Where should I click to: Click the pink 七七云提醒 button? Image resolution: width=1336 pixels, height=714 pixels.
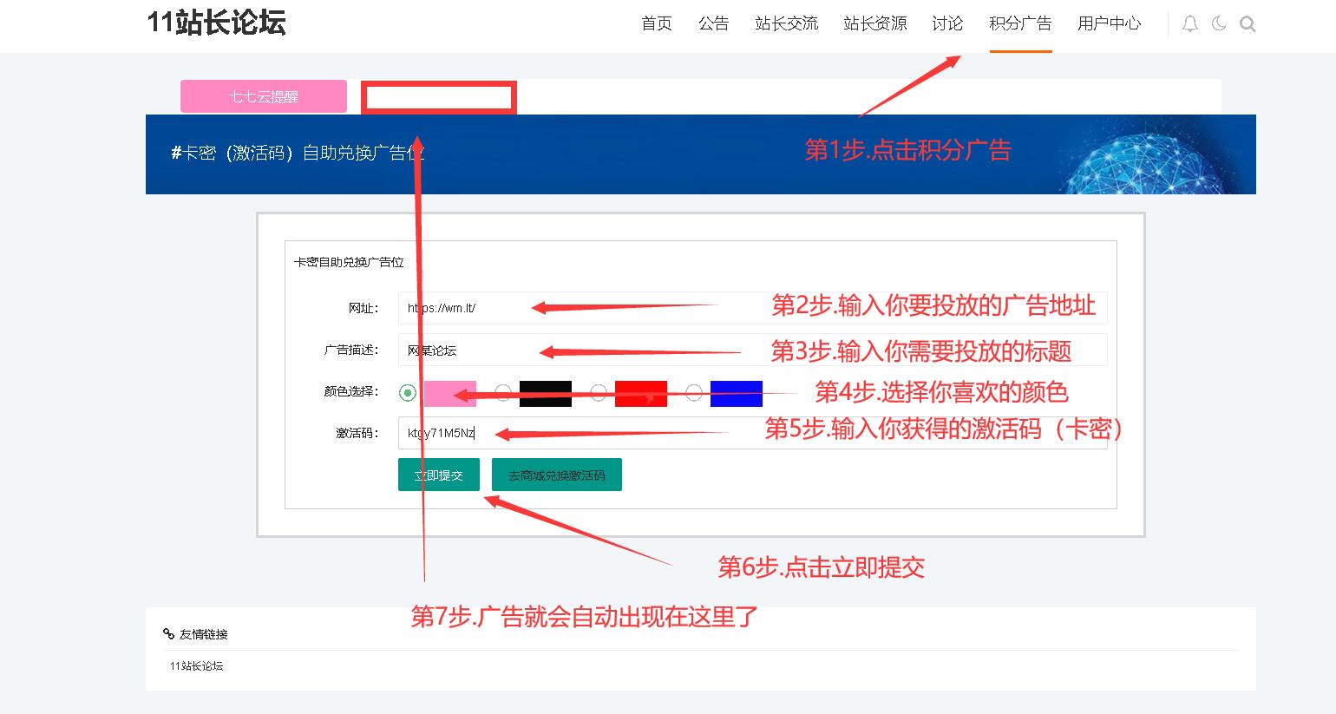[264, 96]
